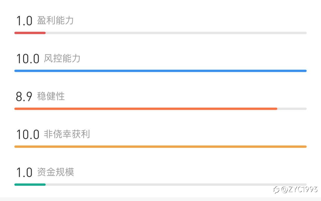The image size is (321, 201).
Task: Click the 资金规模 label
Action: [55, 172]
